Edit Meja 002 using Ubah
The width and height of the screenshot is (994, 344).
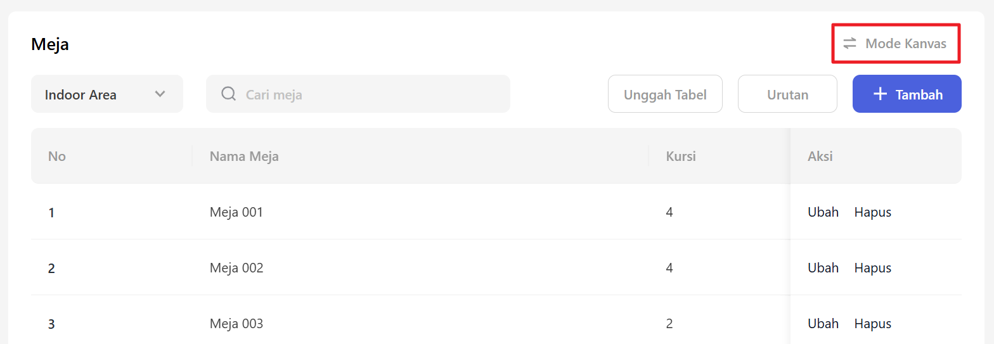click(823, 268)
